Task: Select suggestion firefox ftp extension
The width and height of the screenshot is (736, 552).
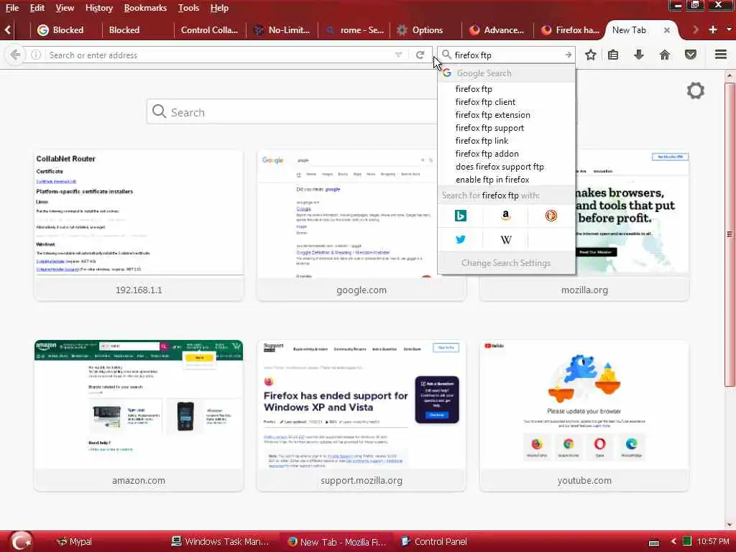Action: [x=506, y=115]
